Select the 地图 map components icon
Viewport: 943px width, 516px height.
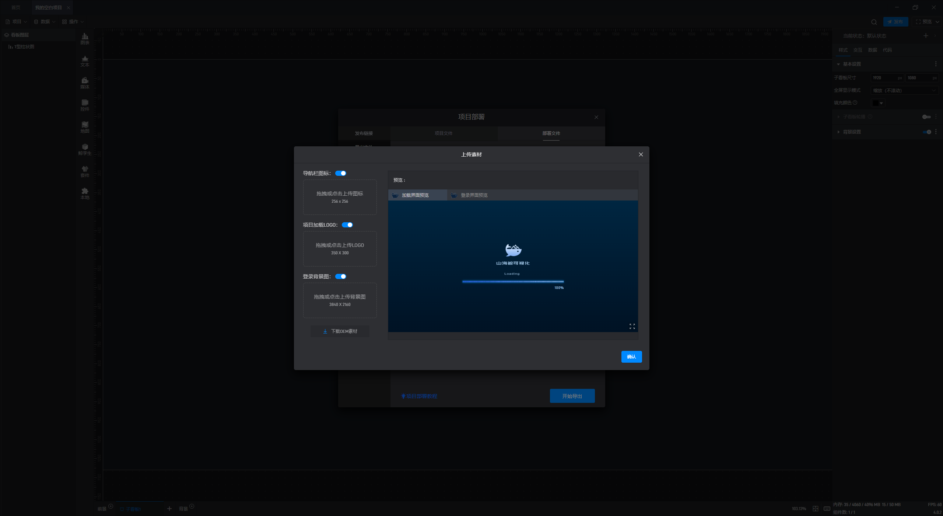(85, 127)
